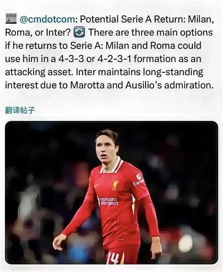Click the Liverpool crest on the jersey
This screenshot has height=272, width=223.
[x=115, y=186]
